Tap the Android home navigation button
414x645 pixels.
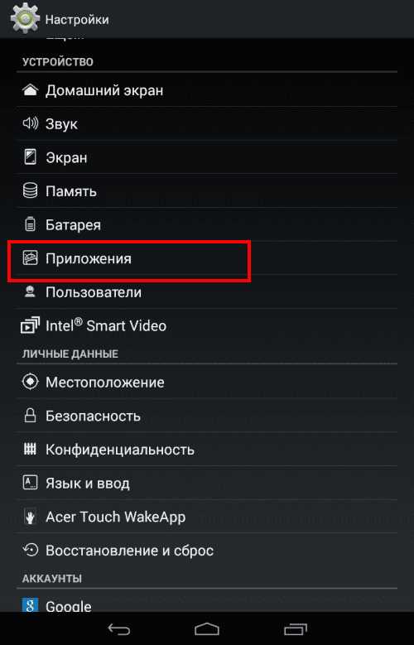(x=207, y=629)
